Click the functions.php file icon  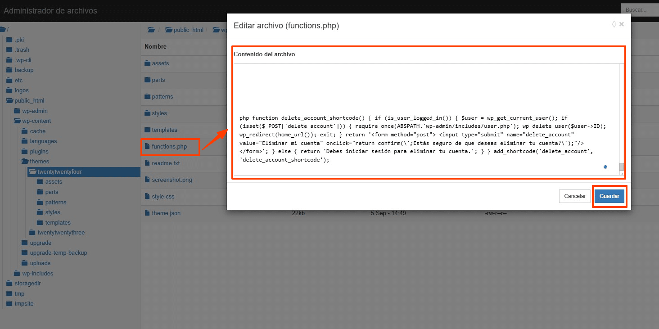(x=147, y=146)
